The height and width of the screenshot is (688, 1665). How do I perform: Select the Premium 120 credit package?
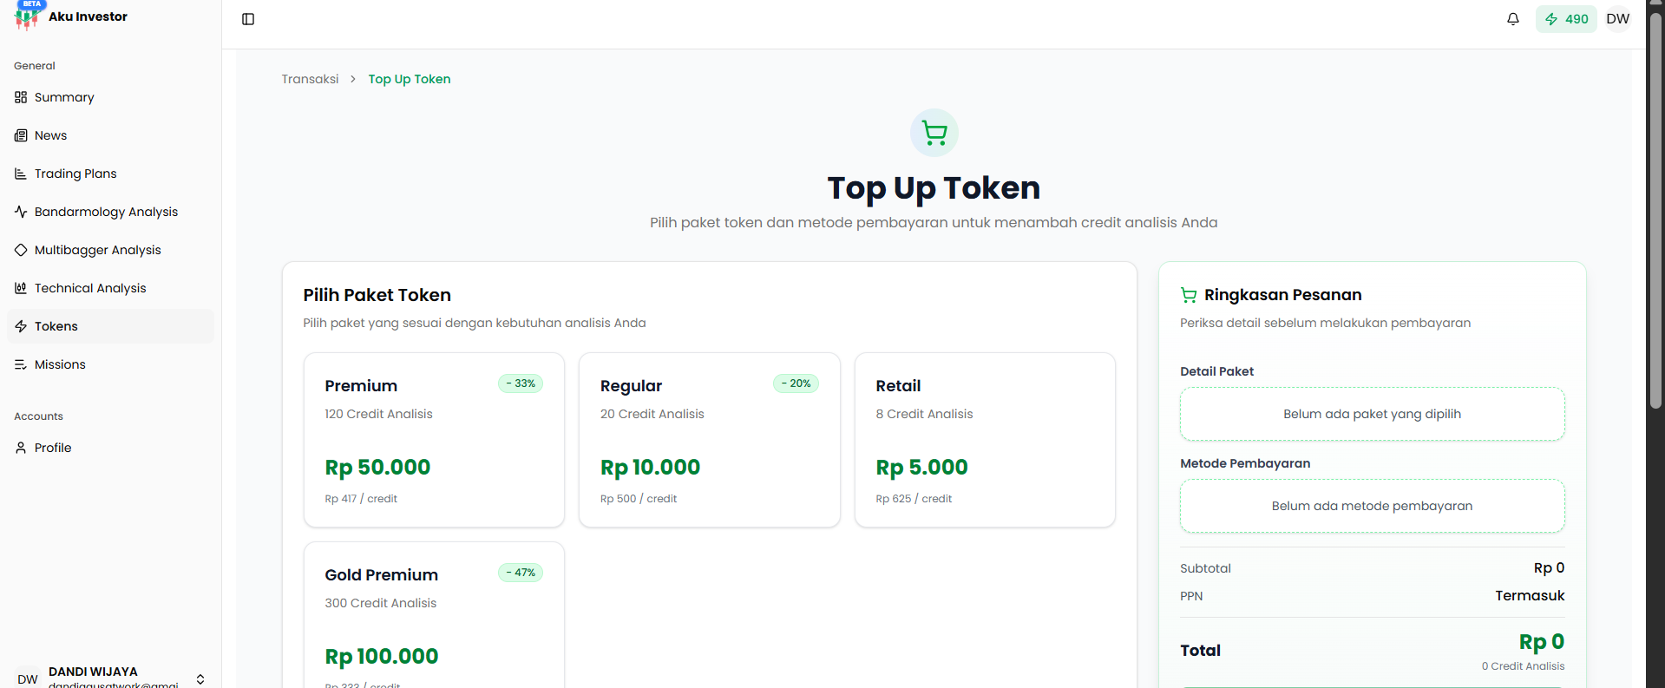coord(434,439)
